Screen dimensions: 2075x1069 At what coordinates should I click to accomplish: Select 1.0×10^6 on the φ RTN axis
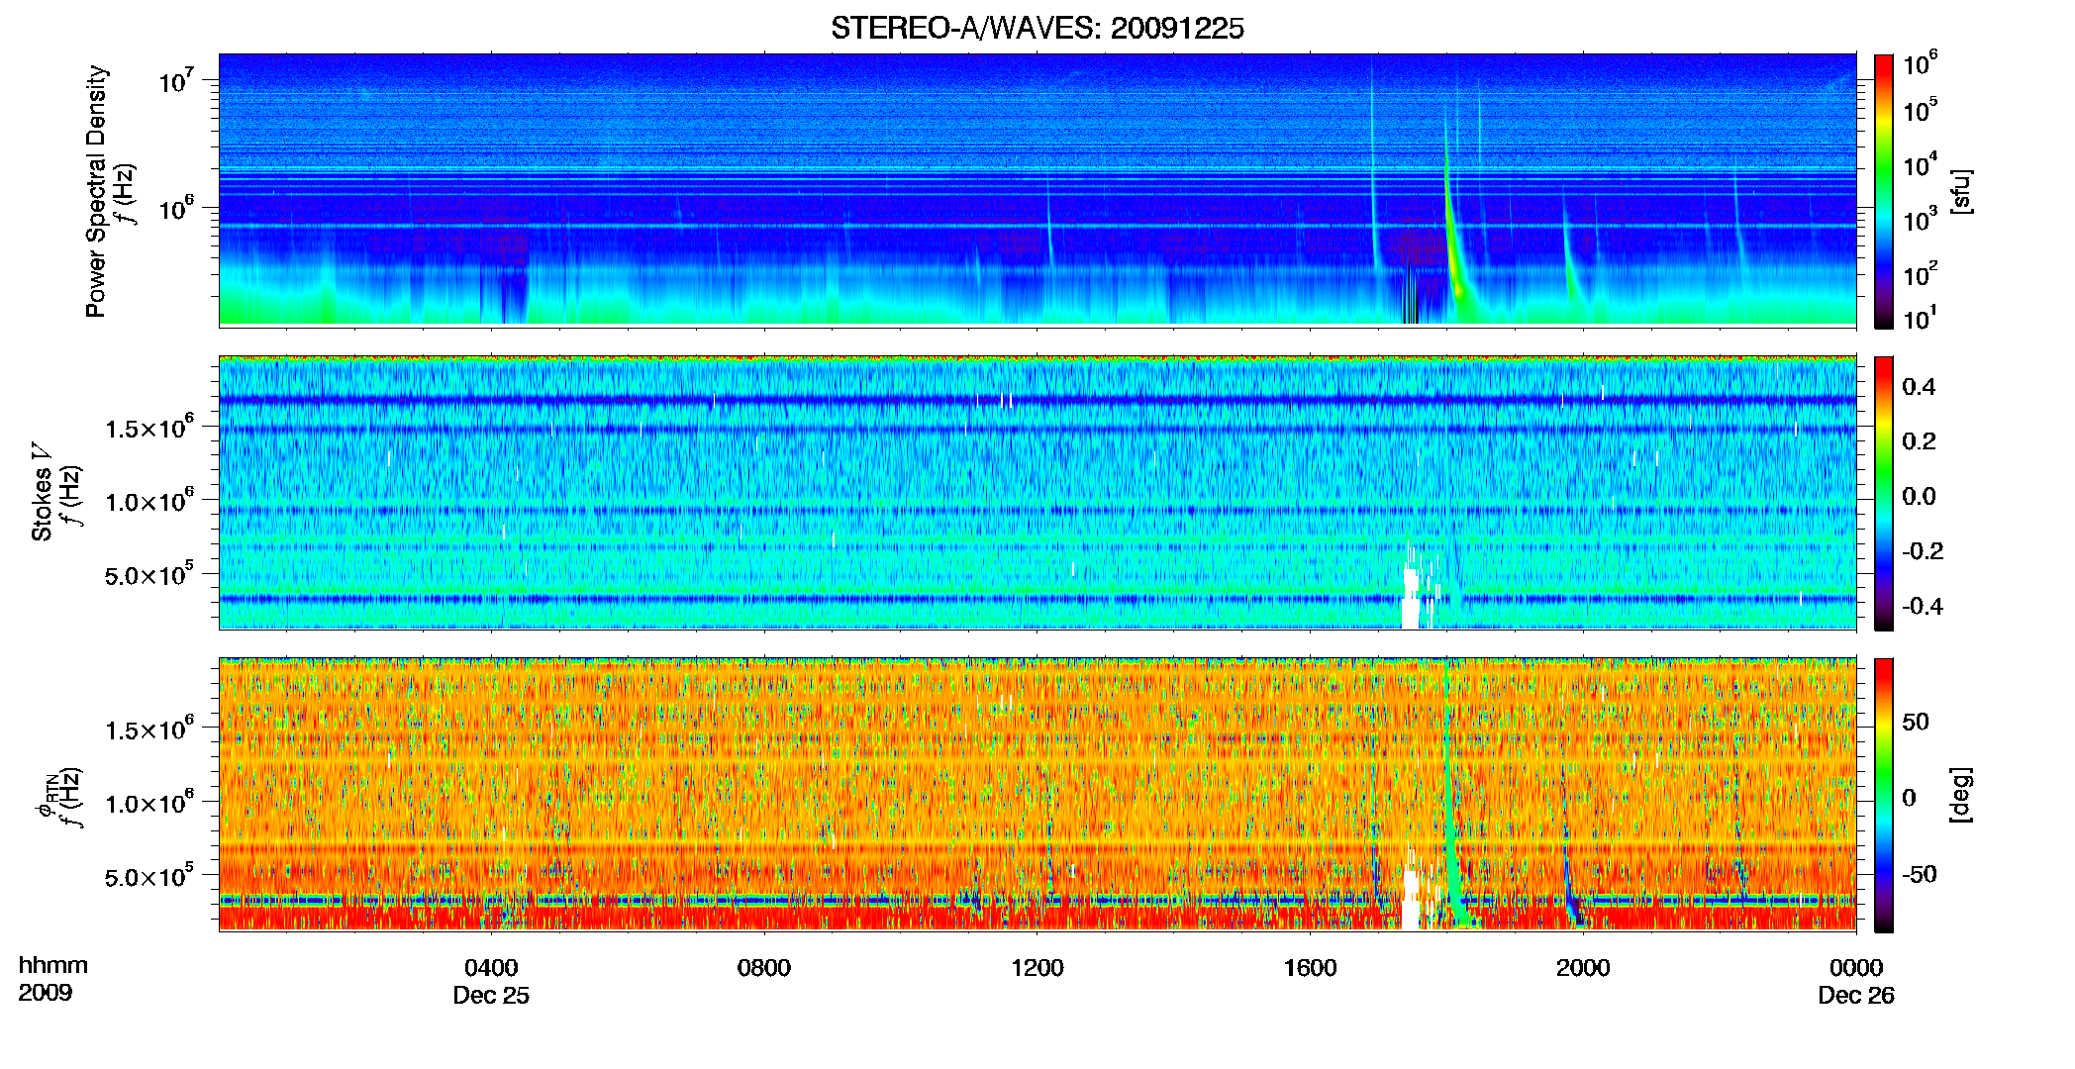click(149, 803)
